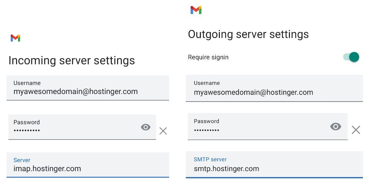
Task: Click the Outgoing server settings heading
Action: click(x=248, y=34)
